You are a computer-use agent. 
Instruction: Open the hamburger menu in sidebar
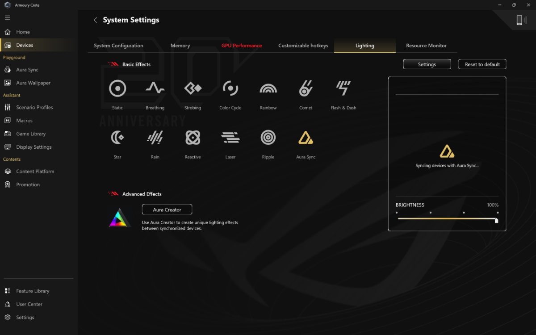tap(7, 17)
